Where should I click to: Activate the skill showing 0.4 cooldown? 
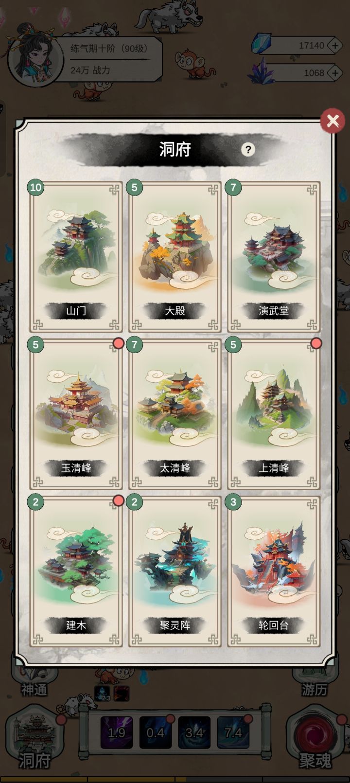point(156,732)
